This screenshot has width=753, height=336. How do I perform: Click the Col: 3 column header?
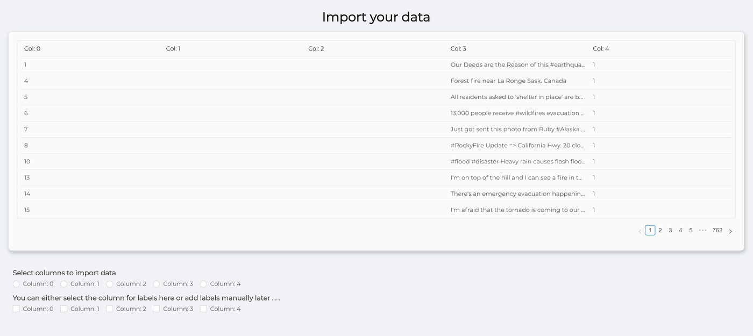(458, 48)
